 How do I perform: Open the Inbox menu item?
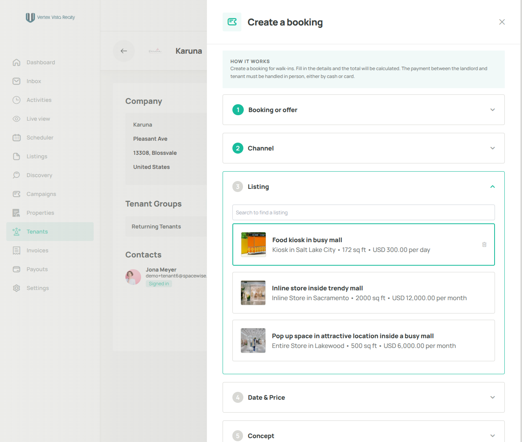(x=50, y=81)
